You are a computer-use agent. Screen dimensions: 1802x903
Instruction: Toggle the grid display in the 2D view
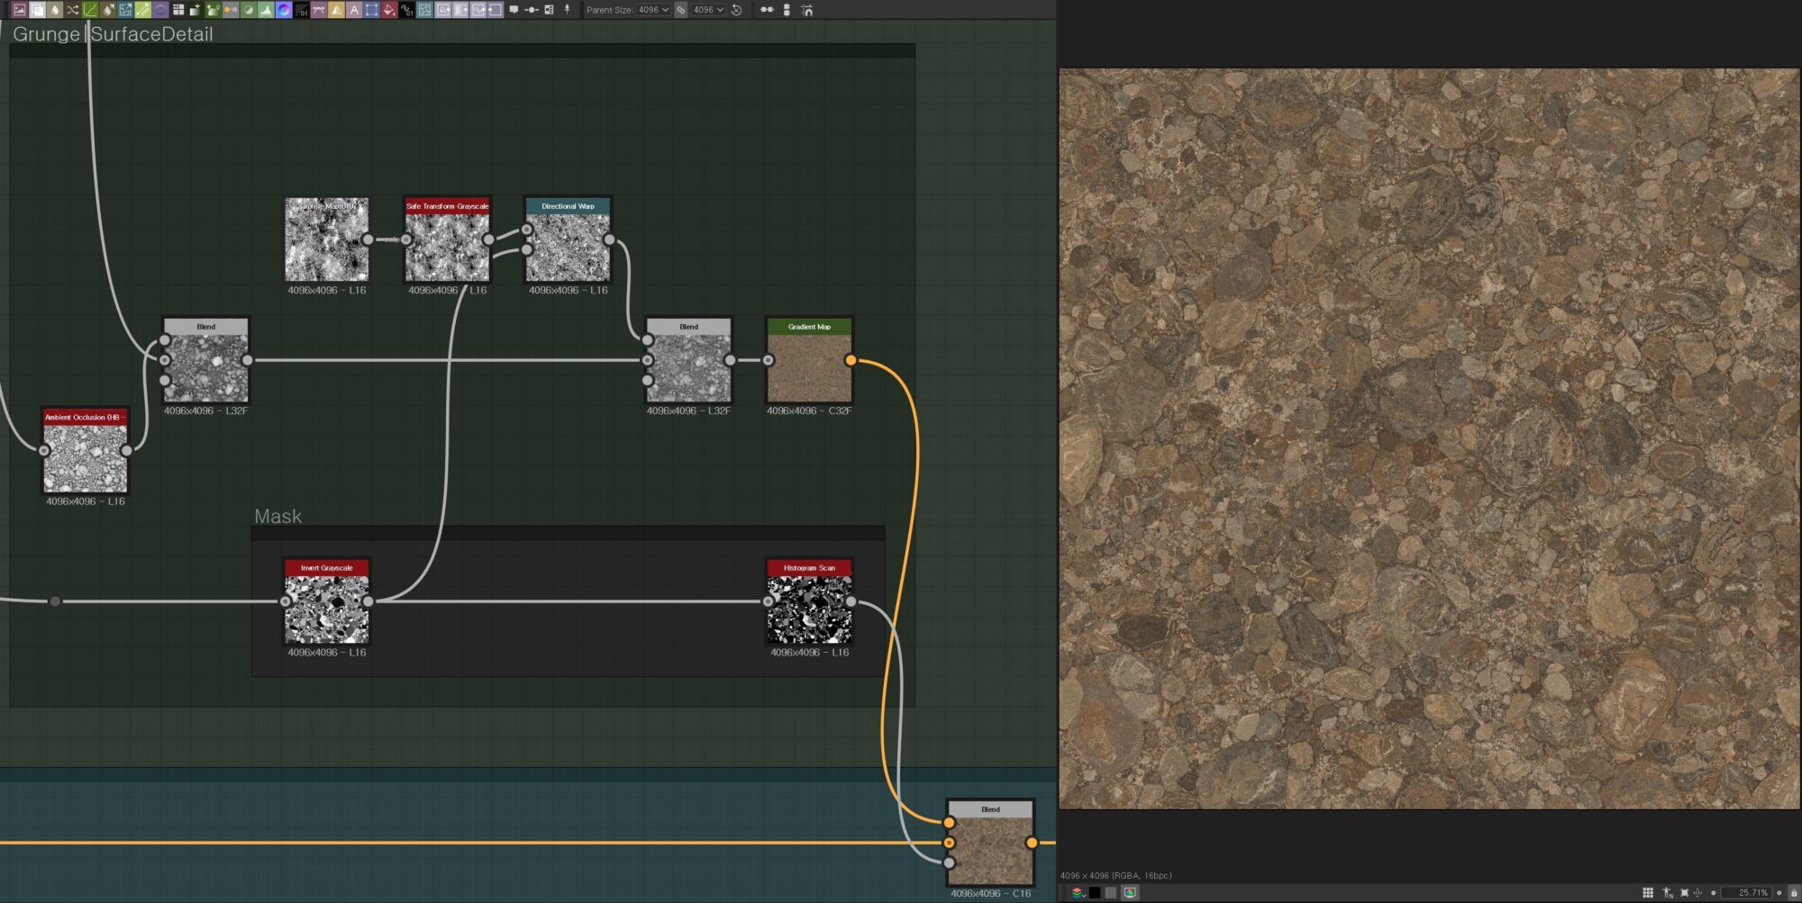(x=1649, y=892)
